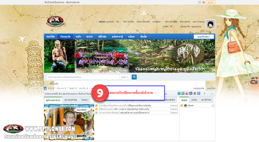Click the monk slideshow image

(69, 122)
